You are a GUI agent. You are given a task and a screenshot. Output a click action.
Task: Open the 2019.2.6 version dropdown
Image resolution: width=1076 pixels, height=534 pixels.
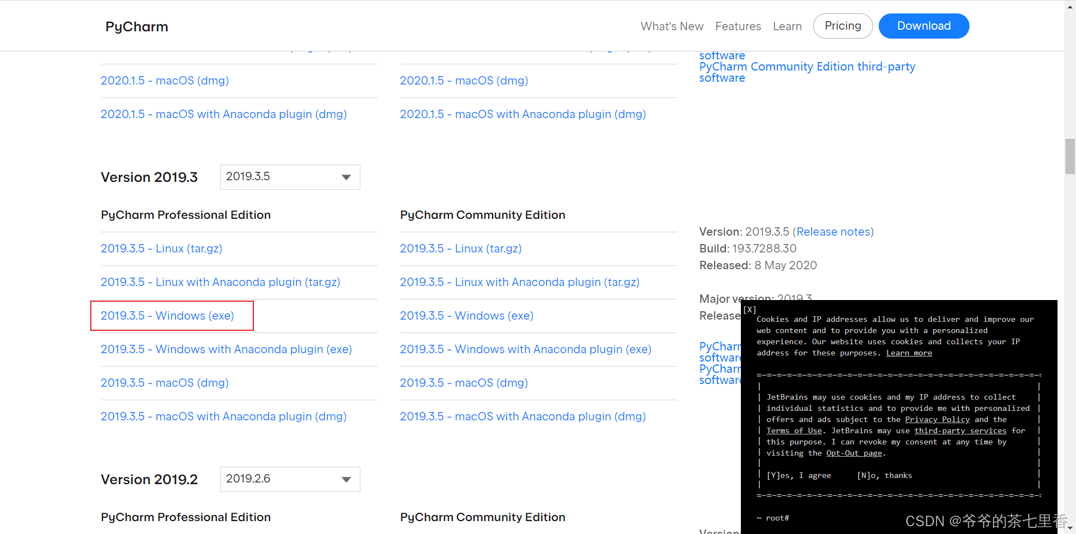[290, 479]
